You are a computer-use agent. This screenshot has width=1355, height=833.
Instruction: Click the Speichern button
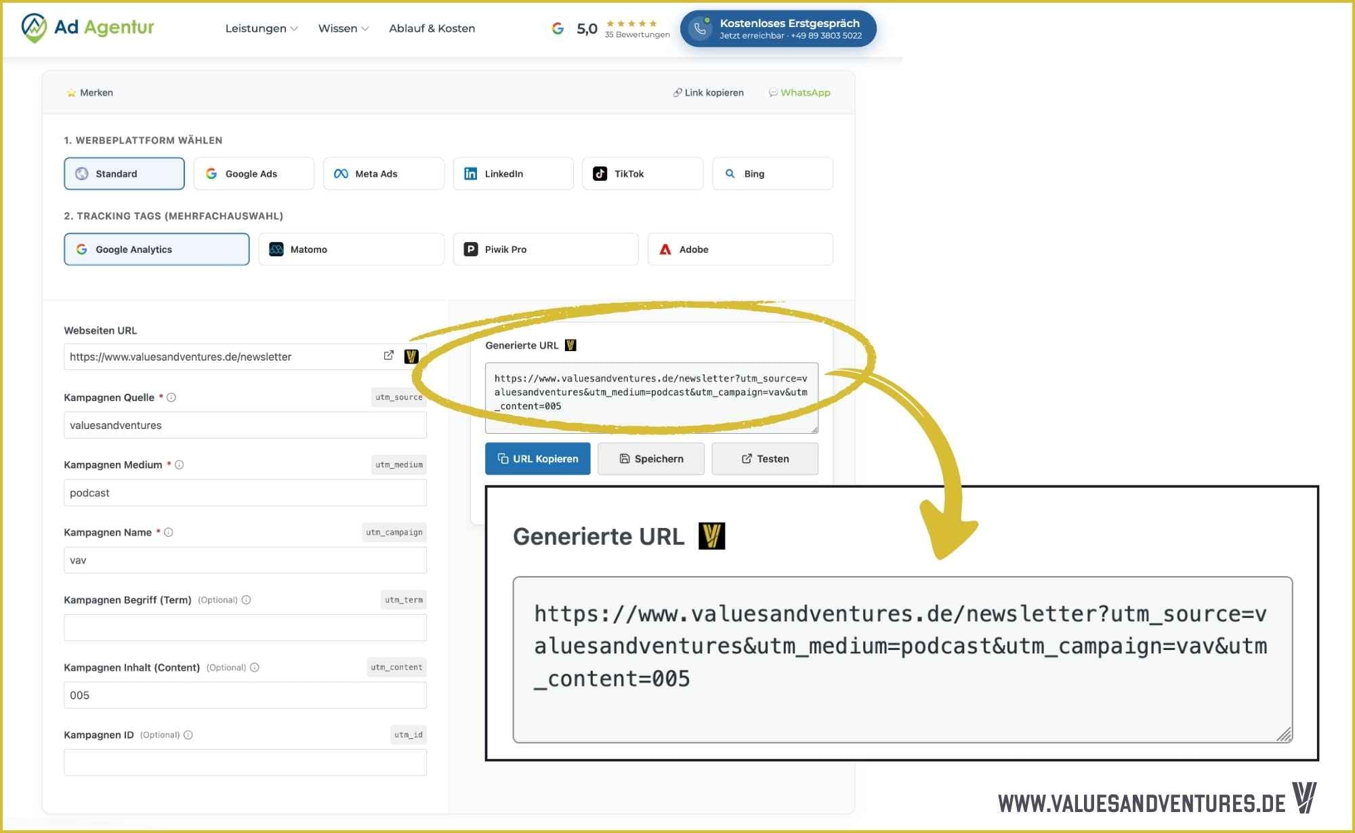(651, 459)
